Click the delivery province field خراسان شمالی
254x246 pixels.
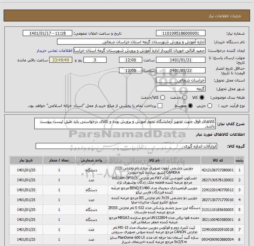[x=181, y=80]
